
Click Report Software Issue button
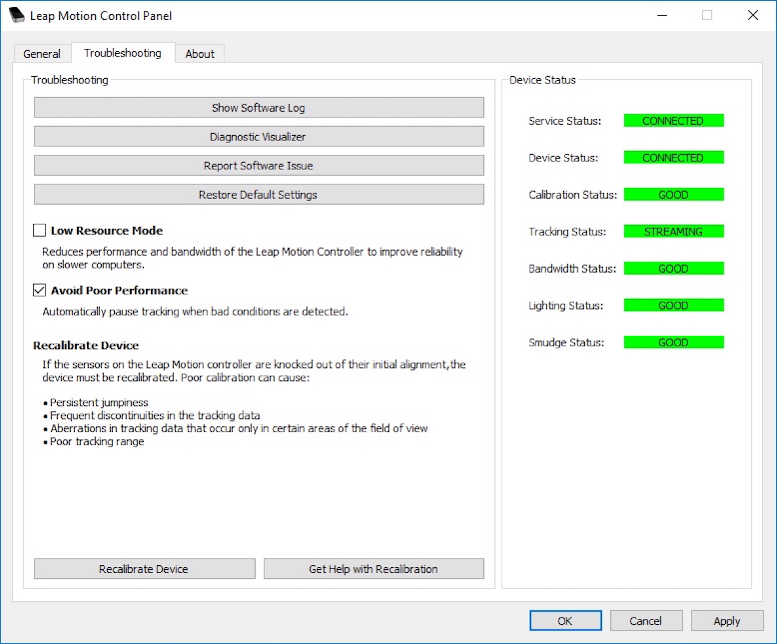pyautogui.click(x=259, y=165)
